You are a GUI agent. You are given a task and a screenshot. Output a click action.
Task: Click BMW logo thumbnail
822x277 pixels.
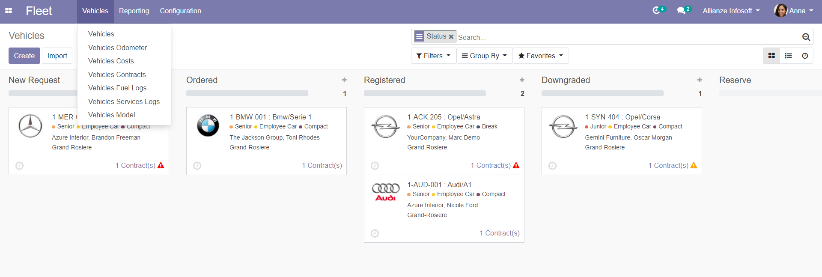[208, 126]
